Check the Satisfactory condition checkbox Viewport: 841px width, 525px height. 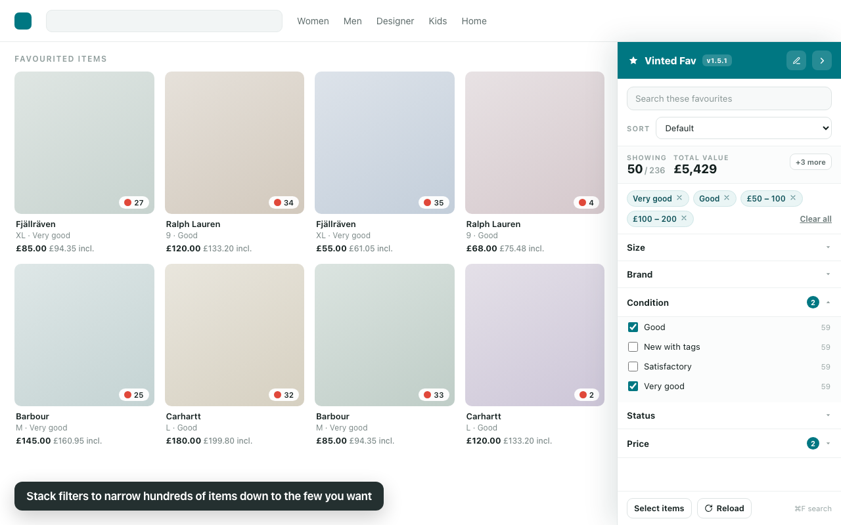633,367
